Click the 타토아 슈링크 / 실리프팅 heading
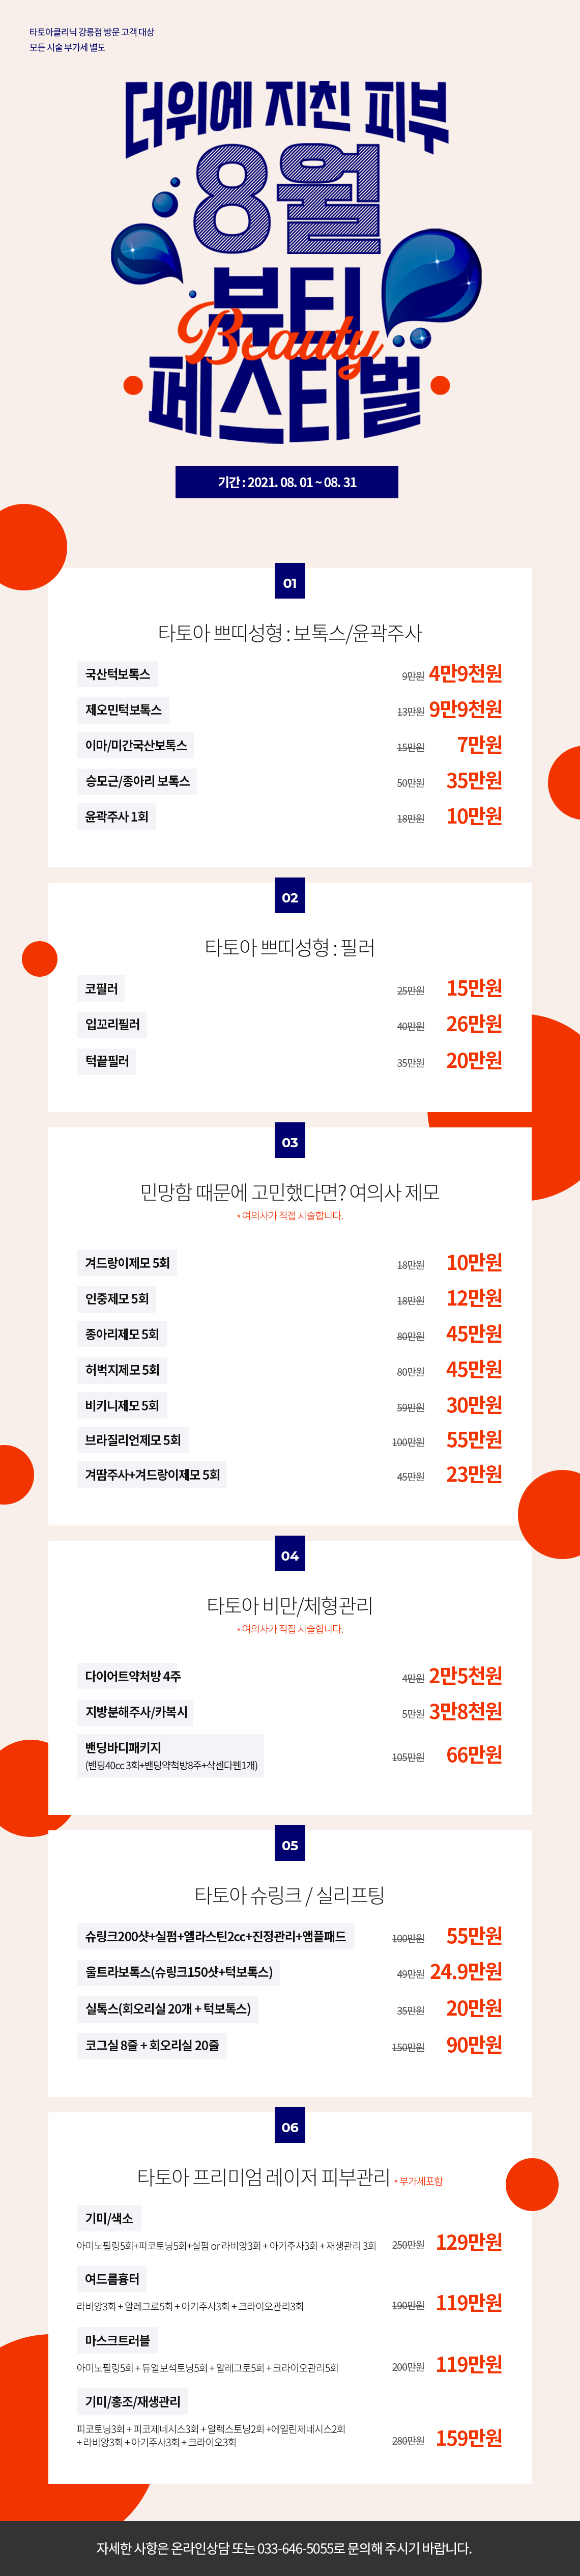 tap(290, 1895)
